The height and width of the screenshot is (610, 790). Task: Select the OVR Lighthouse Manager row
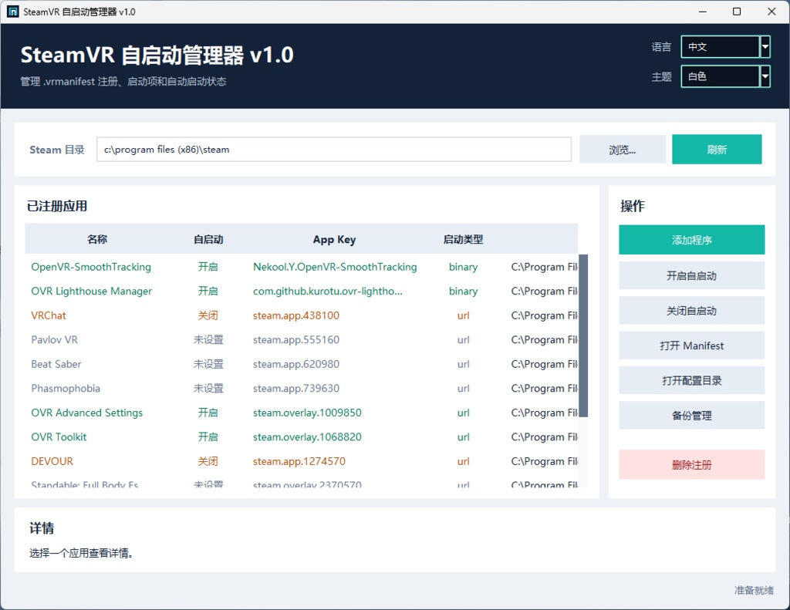coord(302,292)
